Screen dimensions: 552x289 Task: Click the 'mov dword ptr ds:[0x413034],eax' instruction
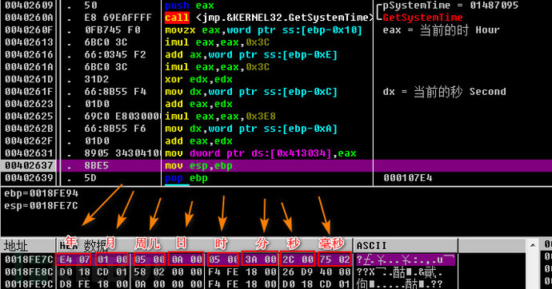point(261,153)
